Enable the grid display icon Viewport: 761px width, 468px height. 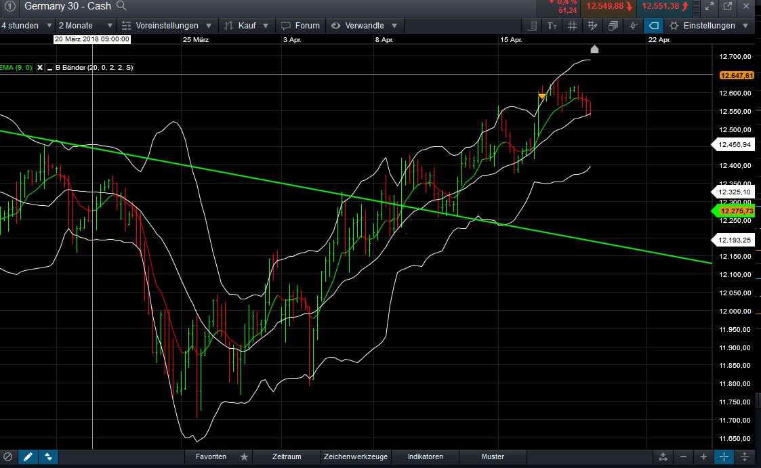pos(573,26)
